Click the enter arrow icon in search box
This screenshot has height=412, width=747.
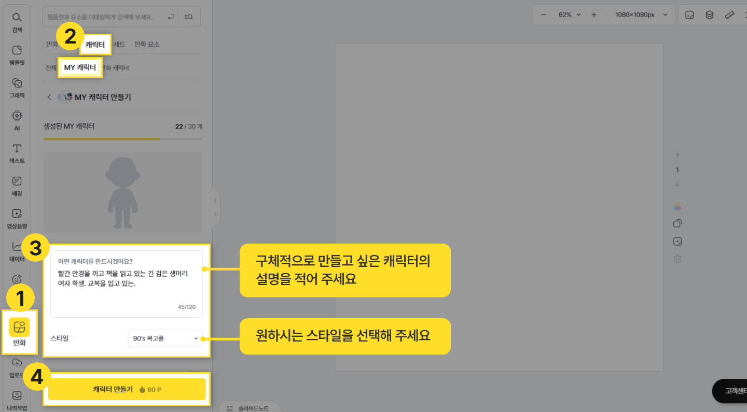pos(171,17)
